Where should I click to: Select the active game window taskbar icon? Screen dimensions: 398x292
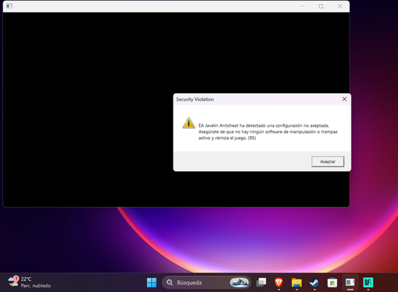tap(350, 282)
